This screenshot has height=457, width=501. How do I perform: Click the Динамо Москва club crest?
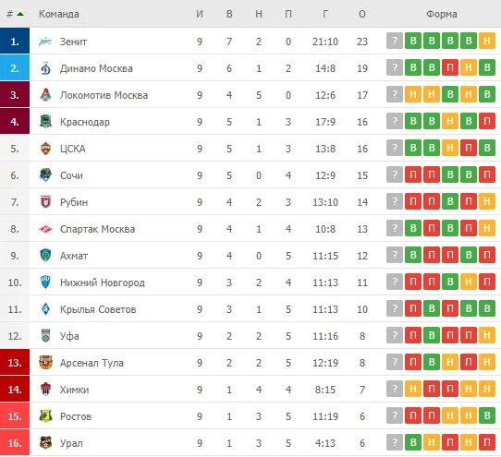45,68
